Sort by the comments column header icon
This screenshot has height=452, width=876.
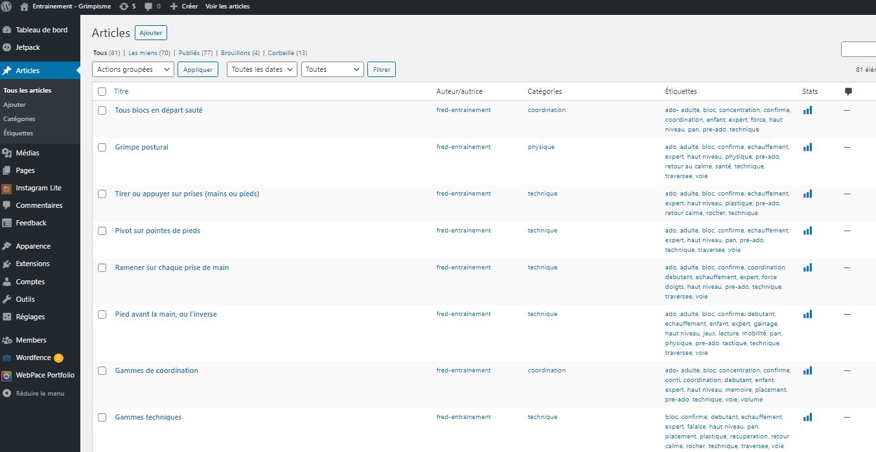(x=848, y=92)
